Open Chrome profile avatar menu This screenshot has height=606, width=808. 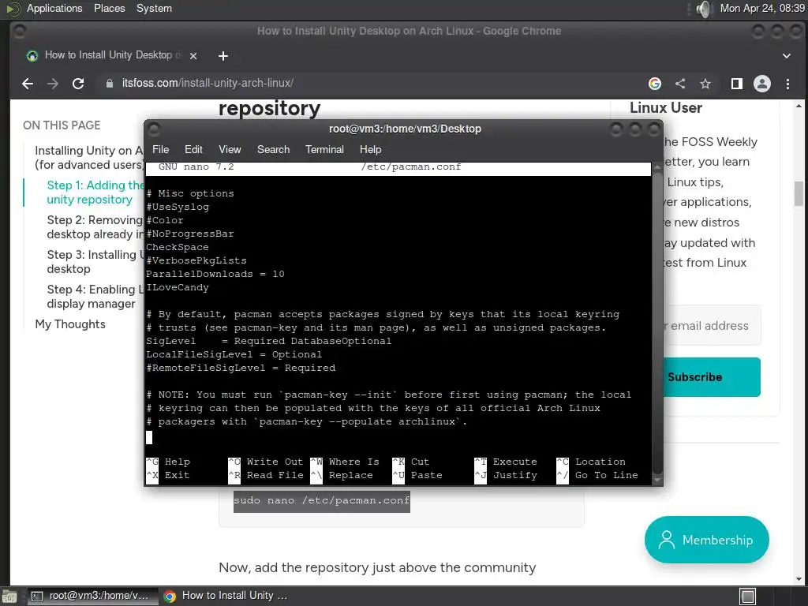click(762, 84)
